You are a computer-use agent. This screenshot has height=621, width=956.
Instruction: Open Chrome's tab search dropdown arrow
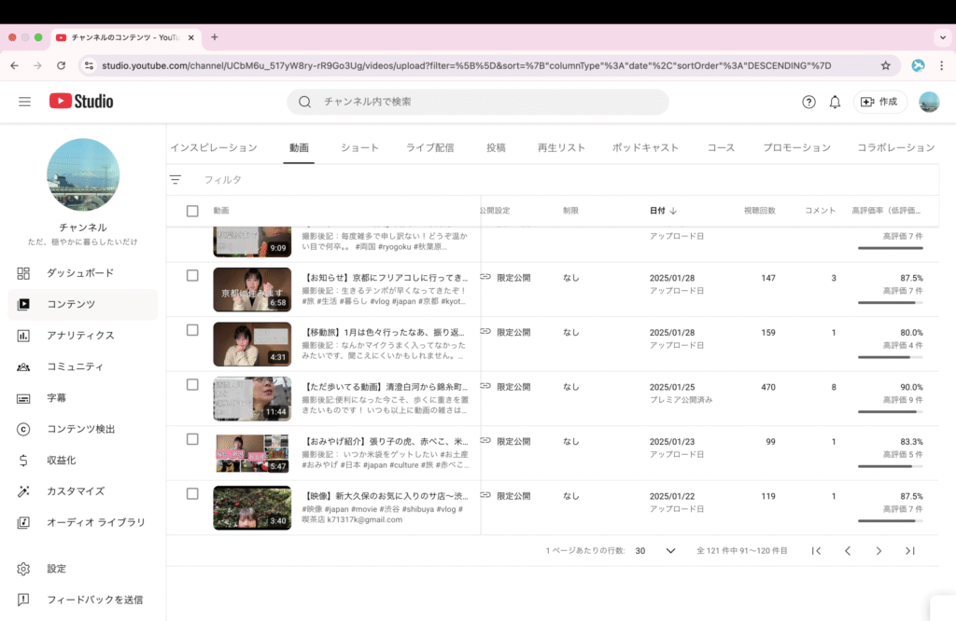[941, 37]
